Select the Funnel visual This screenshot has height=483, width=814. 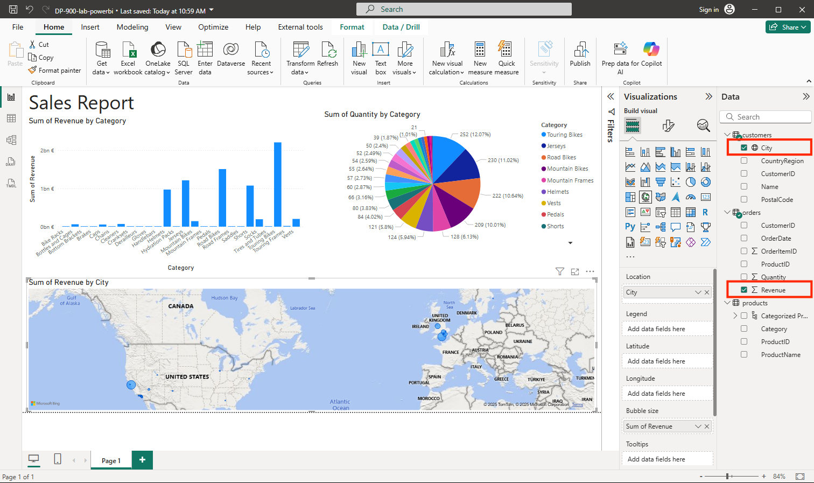(x=661, y=182)
